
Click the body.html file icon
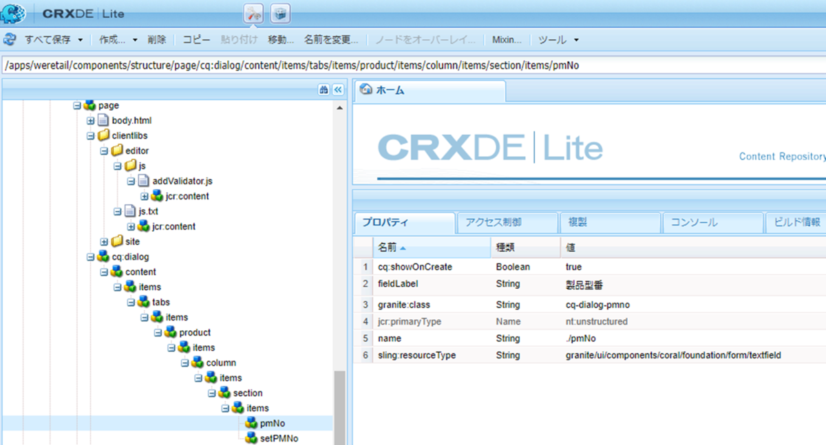pos(103,120)
